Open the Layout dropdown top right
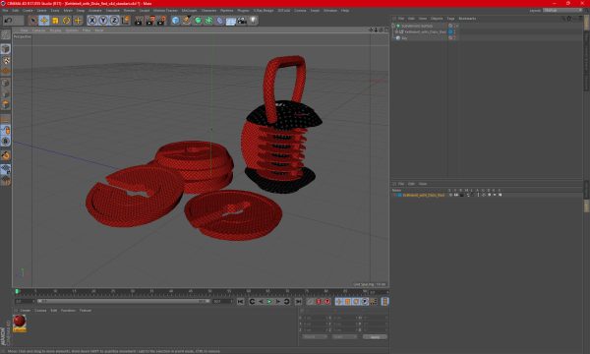590x354 pixels. pos(562,11)
